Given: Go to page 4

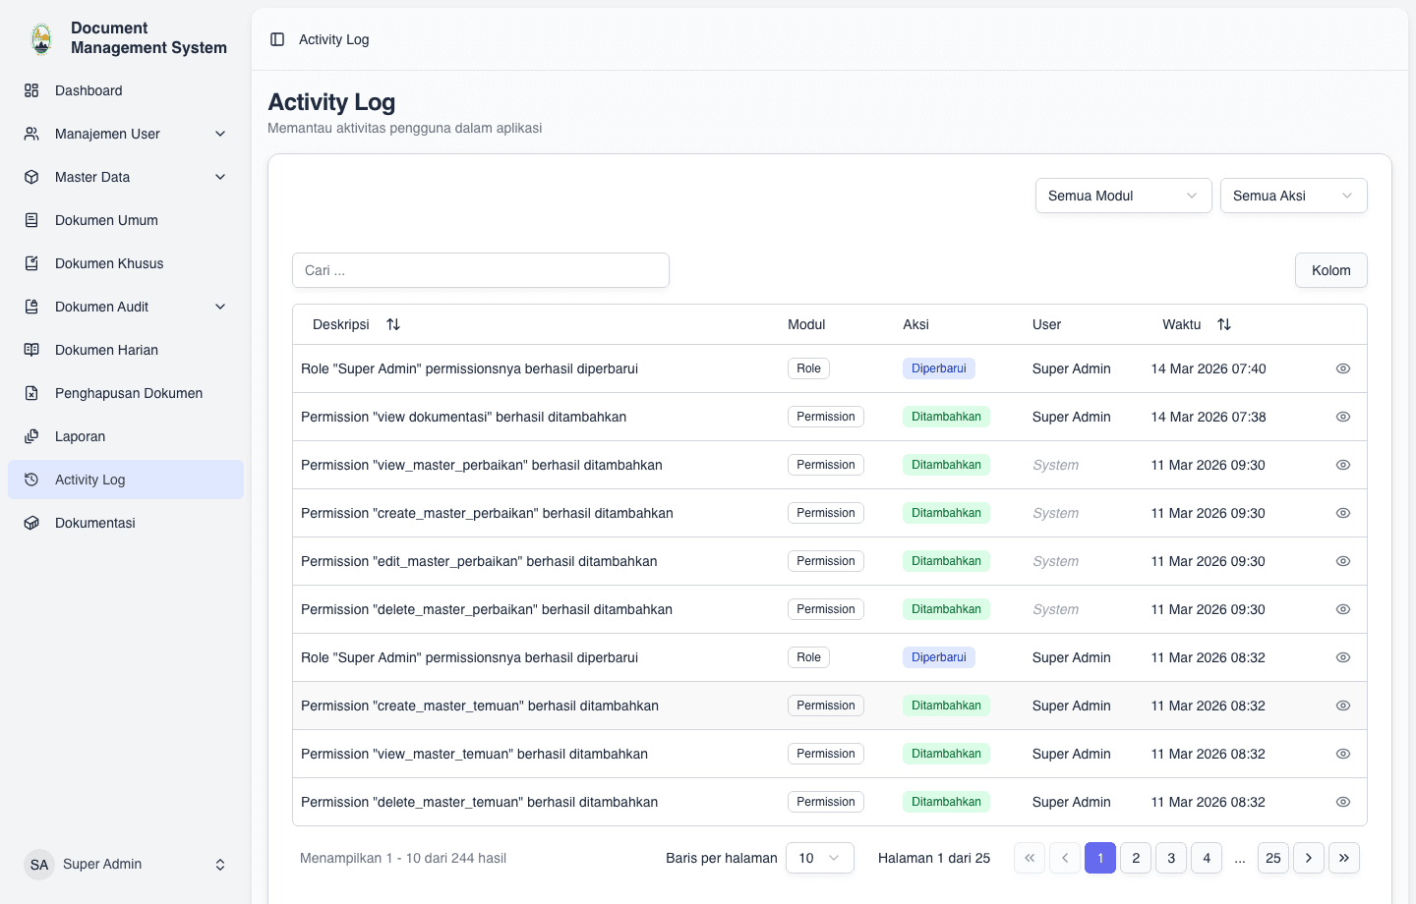Looking at the screenshot, I should tap(1207, 858).
